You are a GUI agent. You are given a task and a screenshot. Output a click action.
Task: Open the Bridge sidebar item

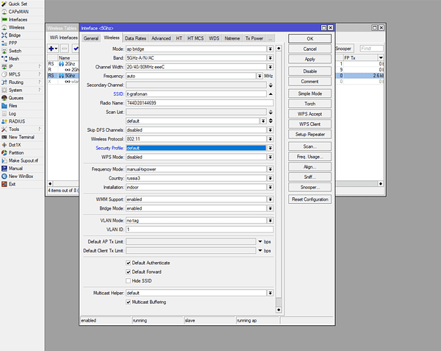tap(15, 35)
